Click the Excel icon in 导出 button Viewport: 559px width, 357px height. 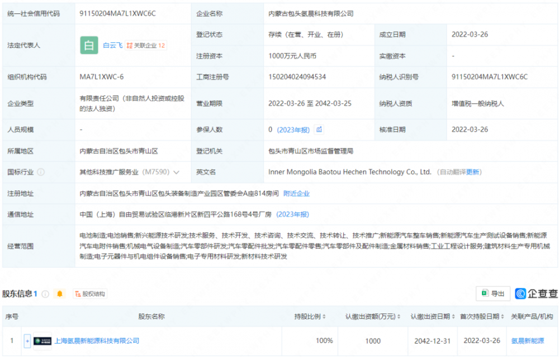point(485,293)
